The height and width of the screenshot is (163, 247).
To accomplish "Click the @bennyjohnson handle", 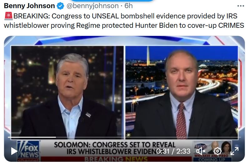I will click(93, 6).
